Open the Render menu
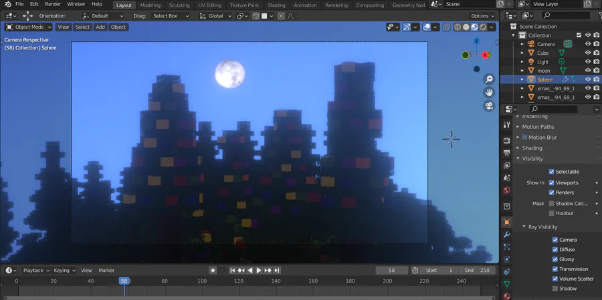The image size is (602, 300). pos(53,4)
